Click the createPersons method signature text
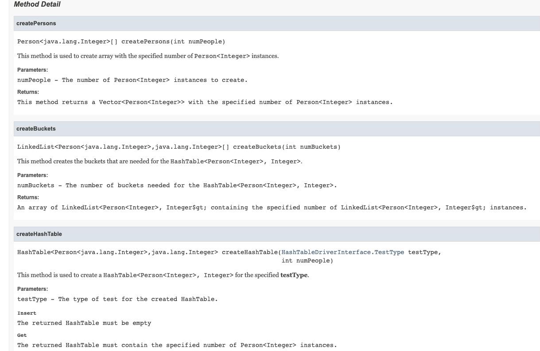The height and width of the screenshot is (351, 540). (121, 41)
